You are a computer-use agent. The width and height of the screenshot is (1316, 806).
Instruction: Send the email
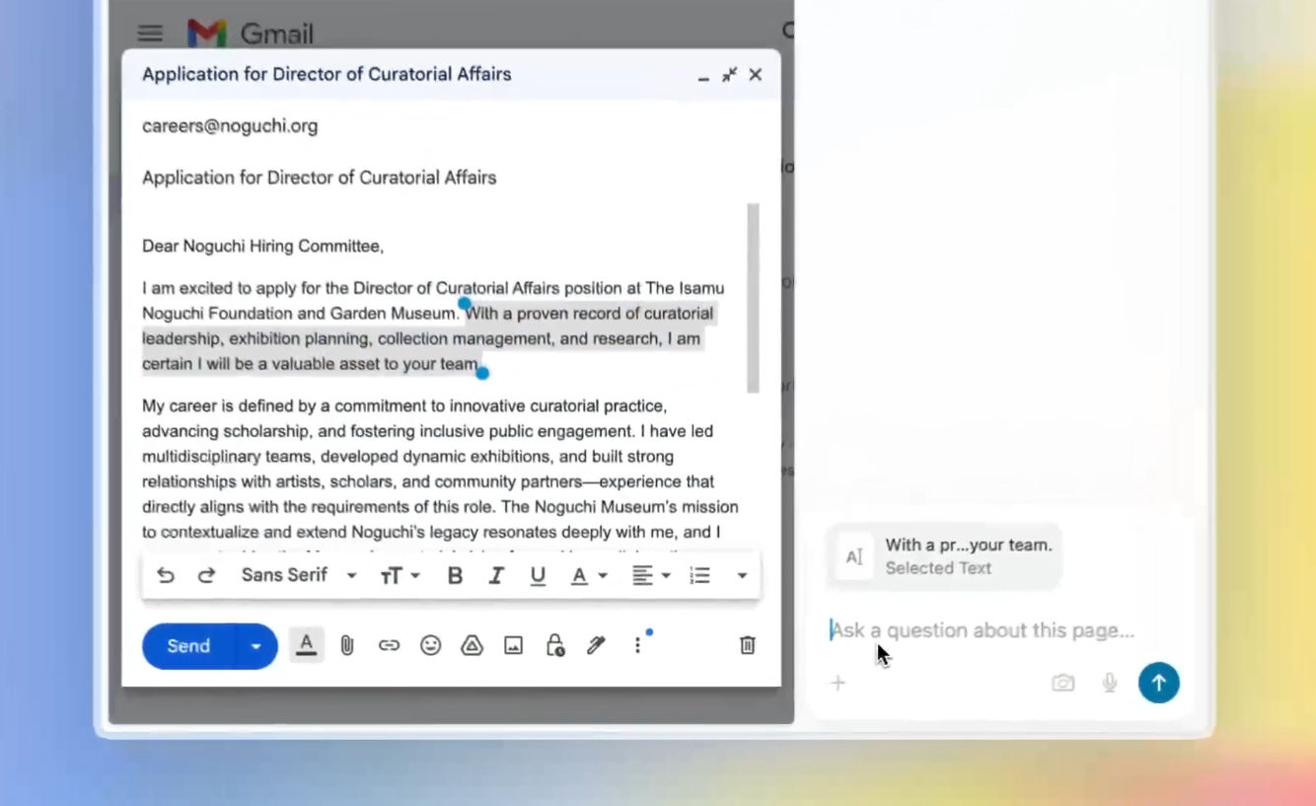coord(188,646)
